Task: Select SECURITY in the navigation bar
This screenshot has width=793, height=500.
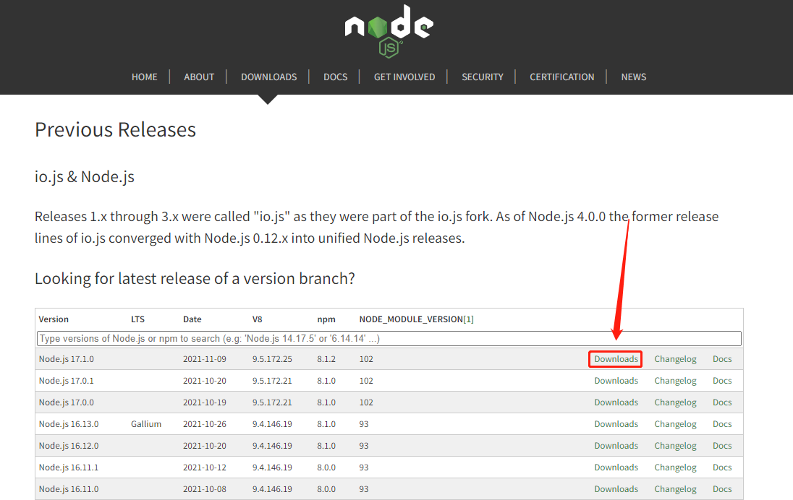Action: point(483,77)
